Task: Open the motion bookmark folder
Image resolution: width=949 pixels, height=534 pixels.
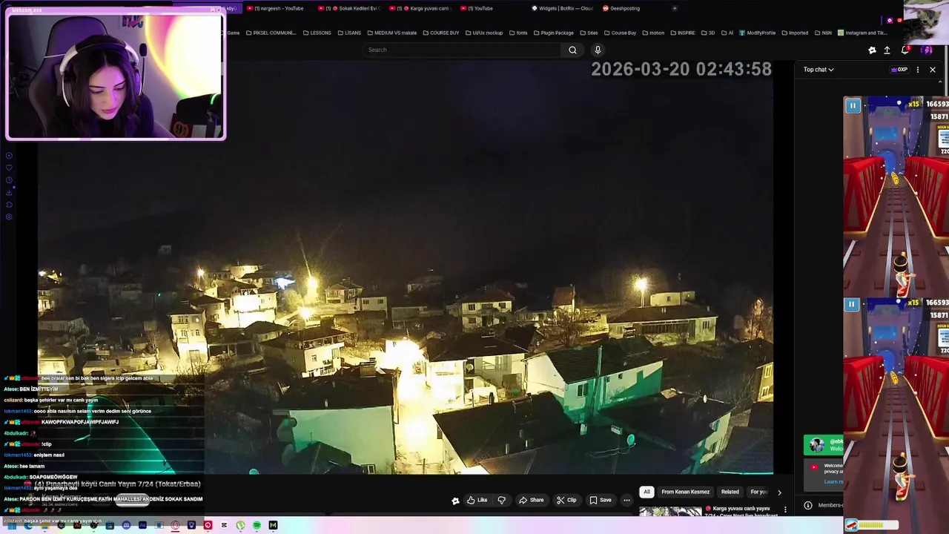Action: pos(653,33)
